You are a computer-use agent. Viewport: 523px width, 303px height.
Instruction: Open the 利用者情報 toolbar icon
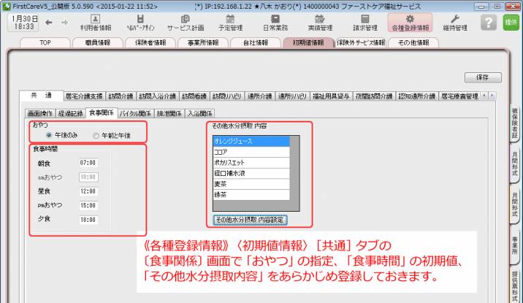[x=95, y=22]
